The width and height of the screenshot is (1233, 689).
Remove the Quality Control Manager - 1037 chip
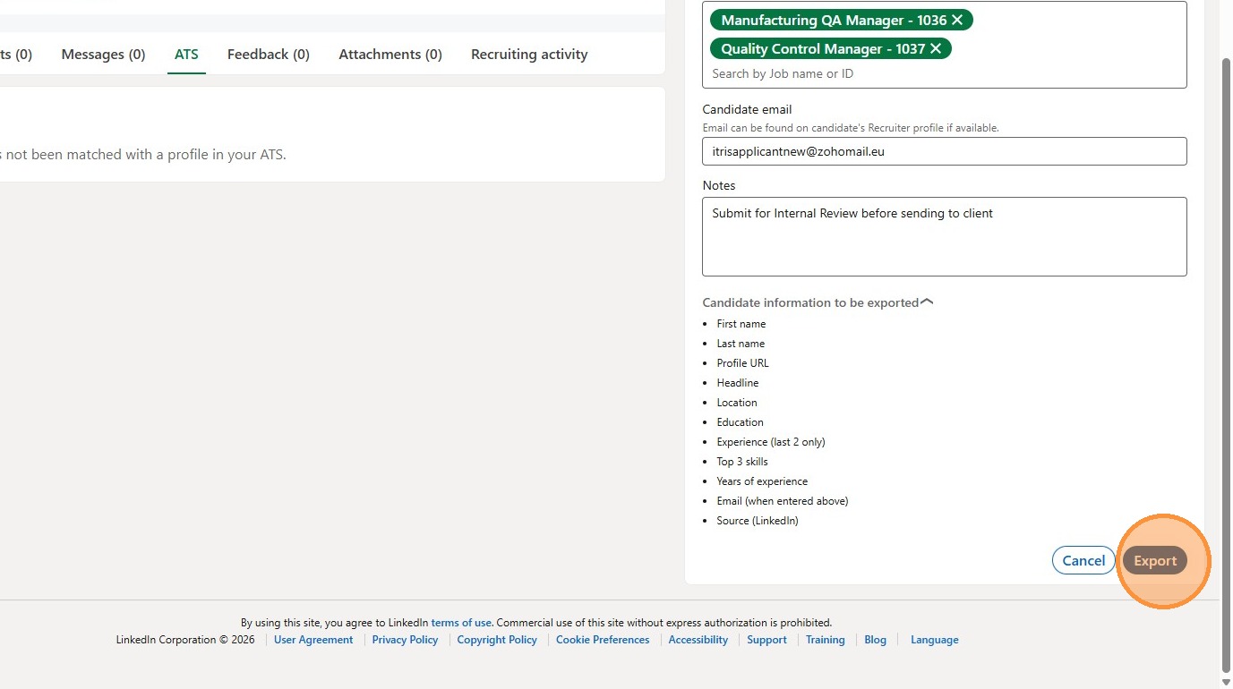click(936, 48)
